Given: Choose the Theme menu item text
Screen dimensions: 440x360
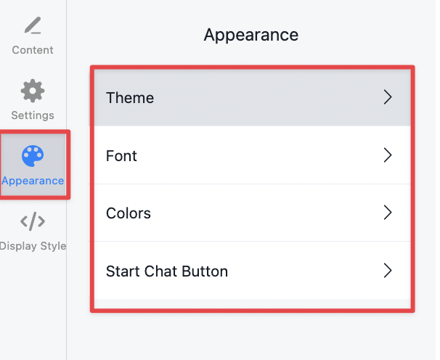Looking at the screenshot, I should 130,98.
